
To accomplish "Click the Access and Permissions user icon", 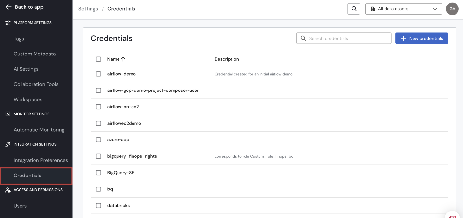I will 8,190.
